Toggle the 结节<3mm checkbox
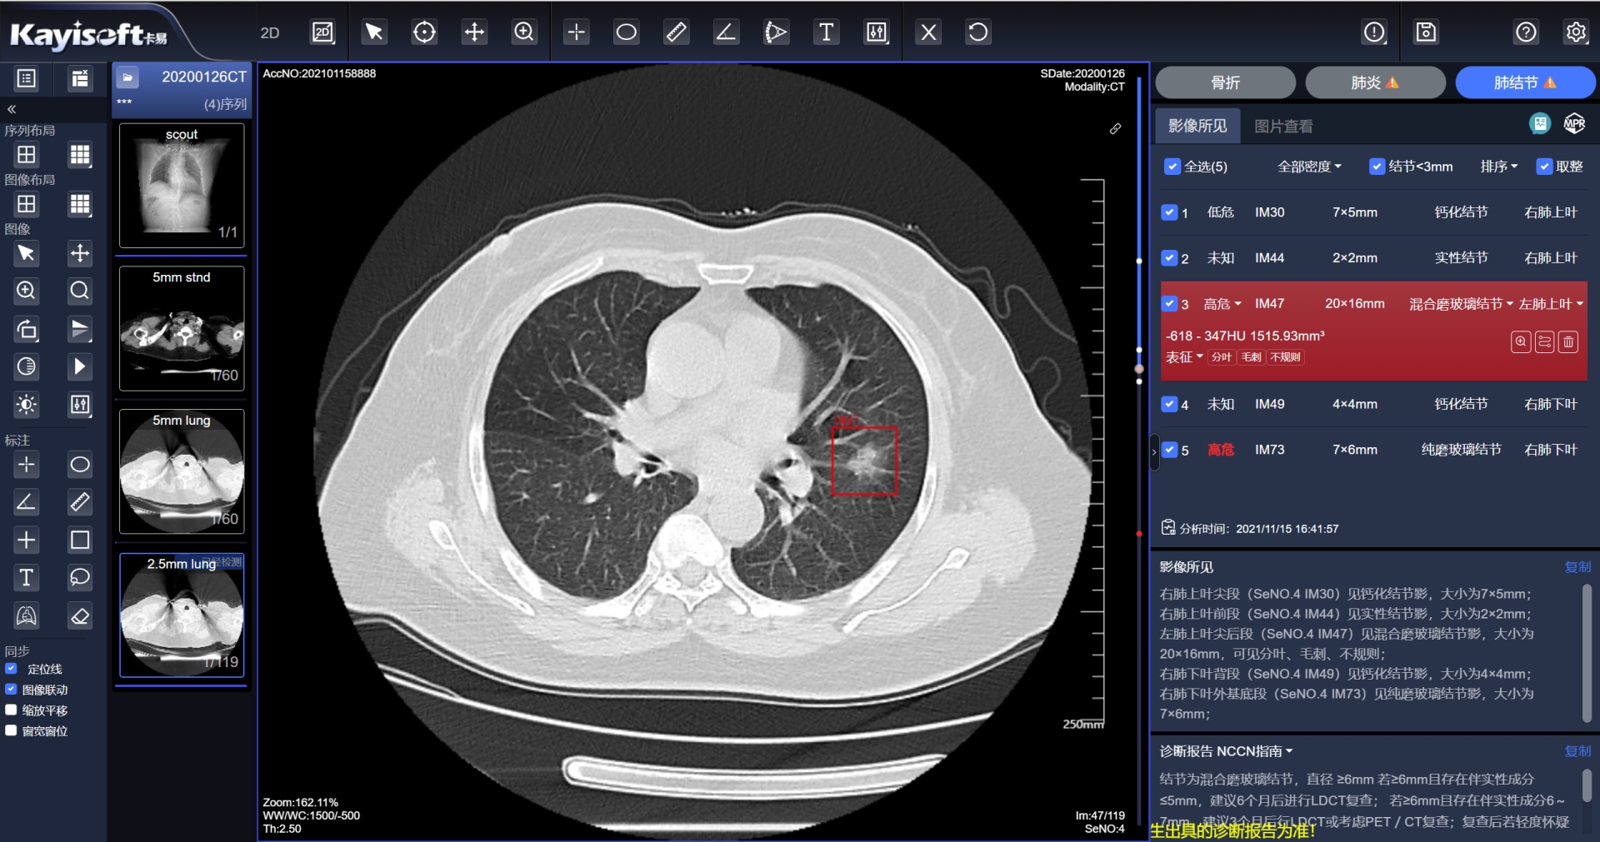Screen dimensions: 1600x842 click(1377, 167)
